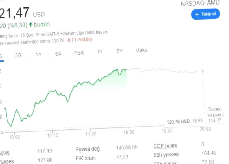This screenshot has height=164, width=229.
Task: Click the F/K oranı statistic label
Action: click(x=86, y=158)
